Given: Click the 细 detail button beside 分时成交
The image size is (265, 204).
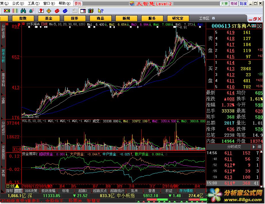Looking at the screenshot, I should pyautogui.click(x=260, y=147).
